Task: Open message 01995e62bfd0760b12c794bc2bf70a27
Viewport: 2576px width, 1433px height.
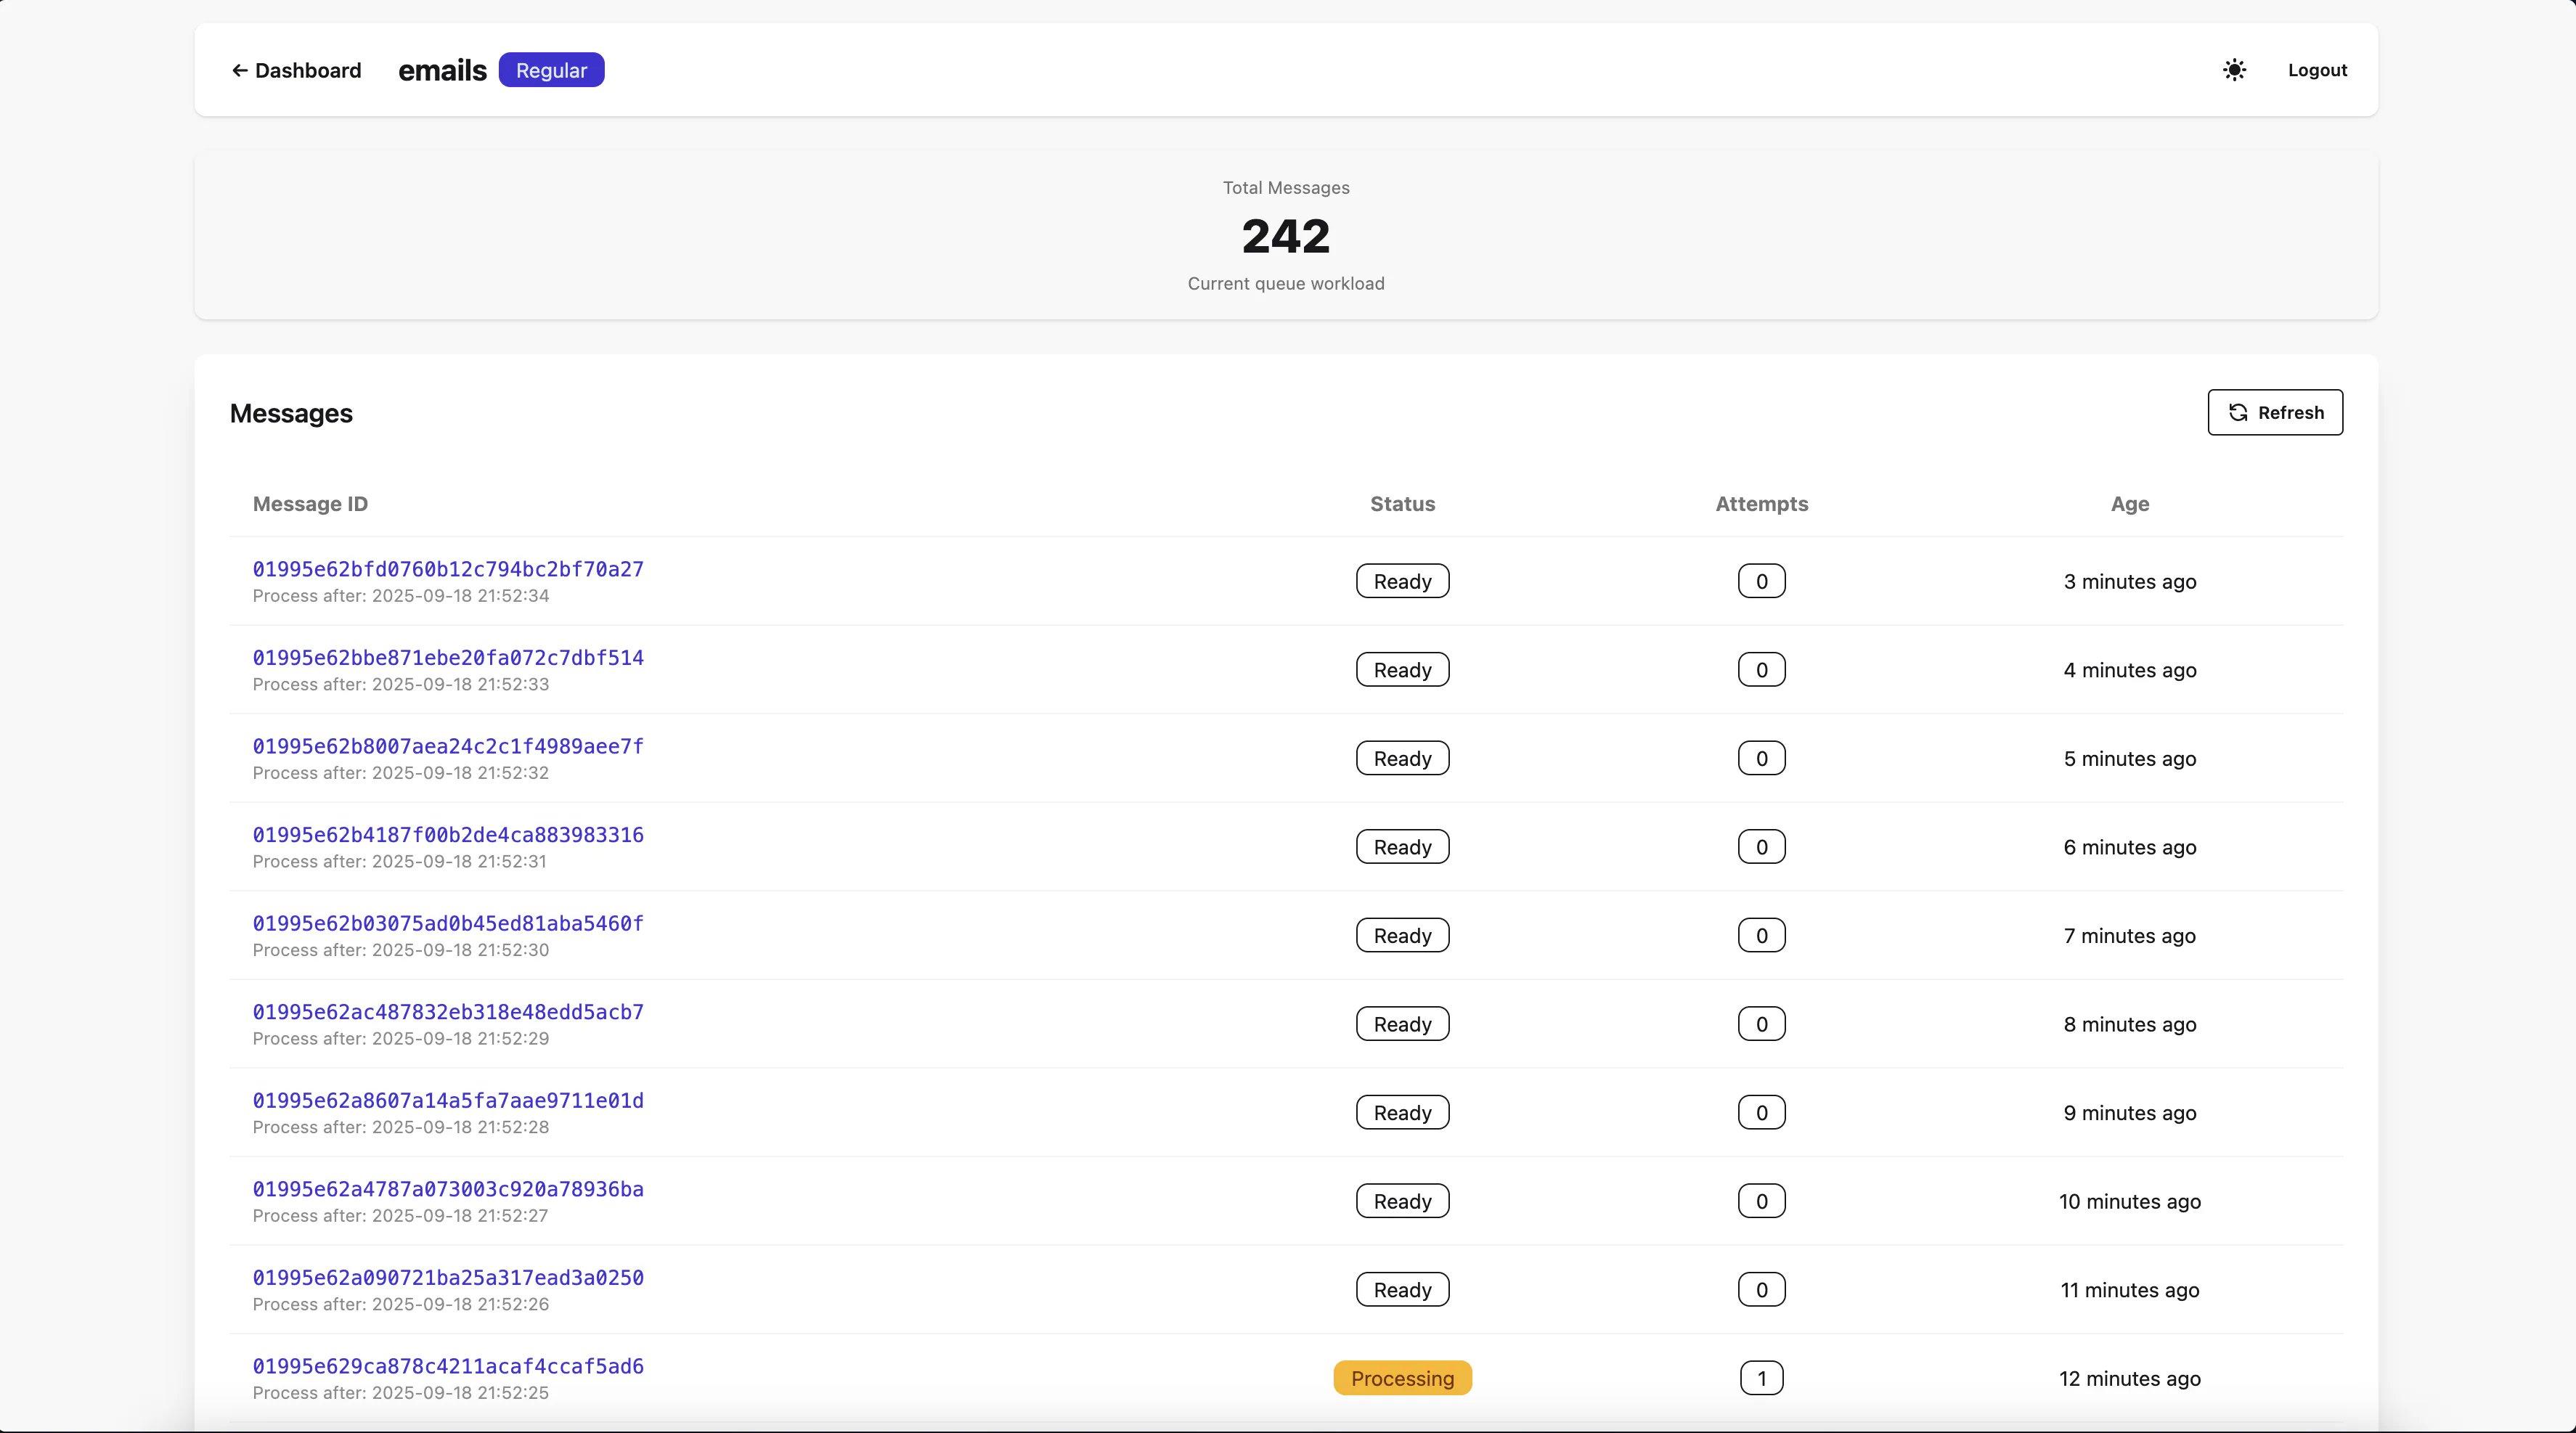Action: coord(447,569)
